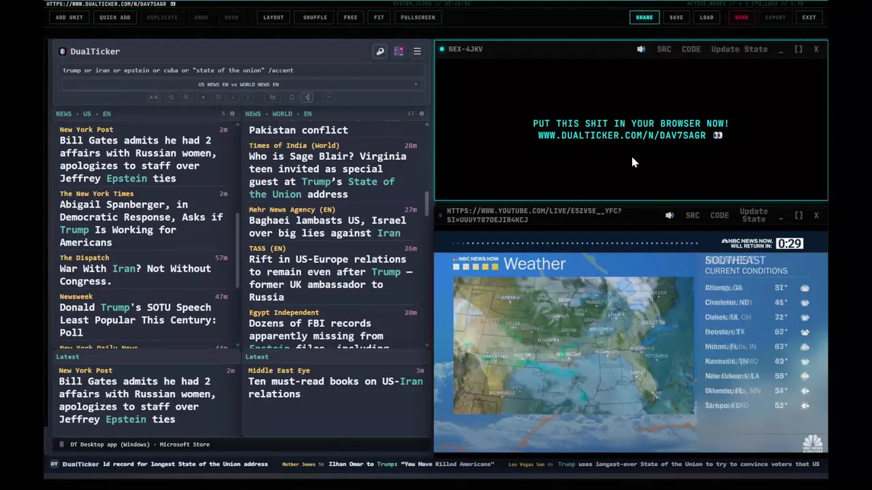Screen dimensions: 872x490
Task: Click the search query input field
Action: click(x=242, y=70)
